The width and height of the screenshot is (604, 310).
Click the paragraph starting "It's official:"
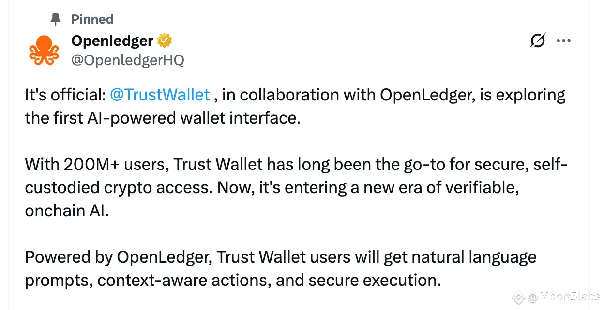[x=295, y=106]
